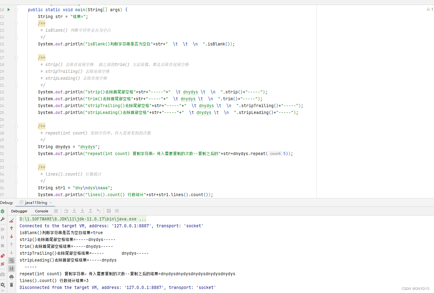The width and height of the screenshot is (434, 293).
Task: Click line number 31 in the gutter
Action: click(x=2, y=154)
